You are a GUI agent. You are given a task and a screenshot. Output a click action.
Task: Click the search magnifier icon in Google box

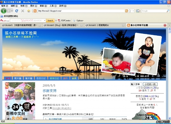pos(168,11)
